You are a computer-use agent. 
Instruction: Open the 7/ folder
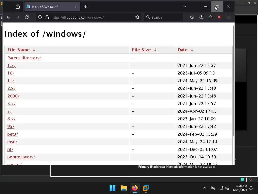click(x=10, y=111)
